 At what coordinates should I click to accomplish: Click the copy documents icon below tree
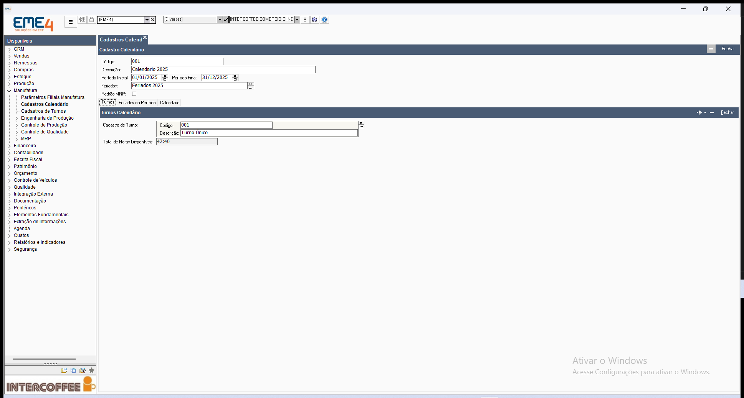(73, 370)
